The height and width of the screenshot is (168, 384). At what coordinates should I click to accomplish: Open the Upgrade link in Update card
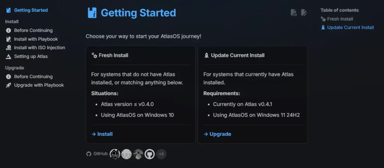point(217,134)
